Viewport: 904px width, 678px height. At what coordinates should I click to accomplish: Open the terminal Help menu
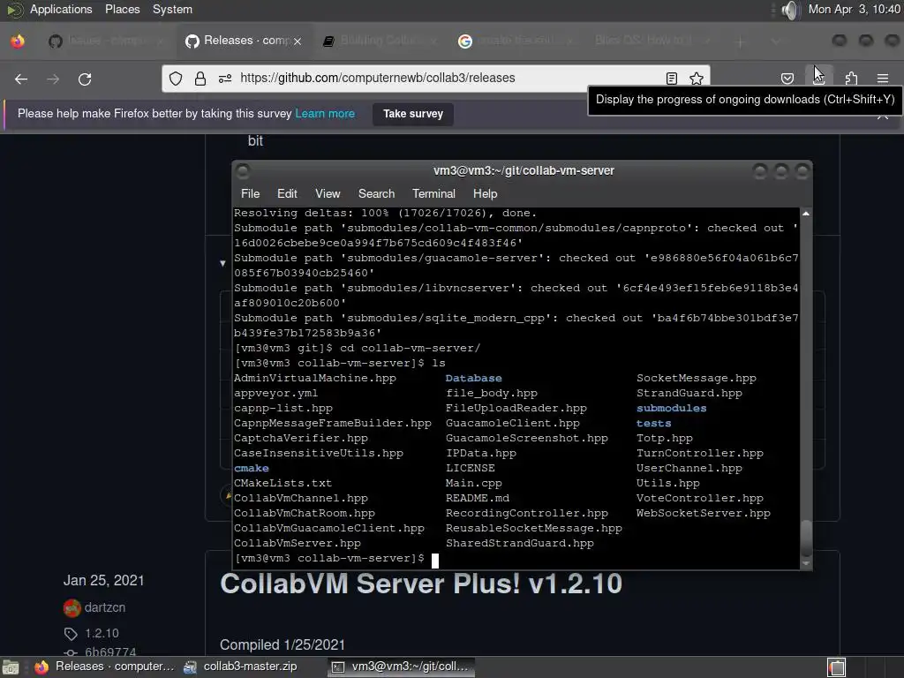[485, 193]
